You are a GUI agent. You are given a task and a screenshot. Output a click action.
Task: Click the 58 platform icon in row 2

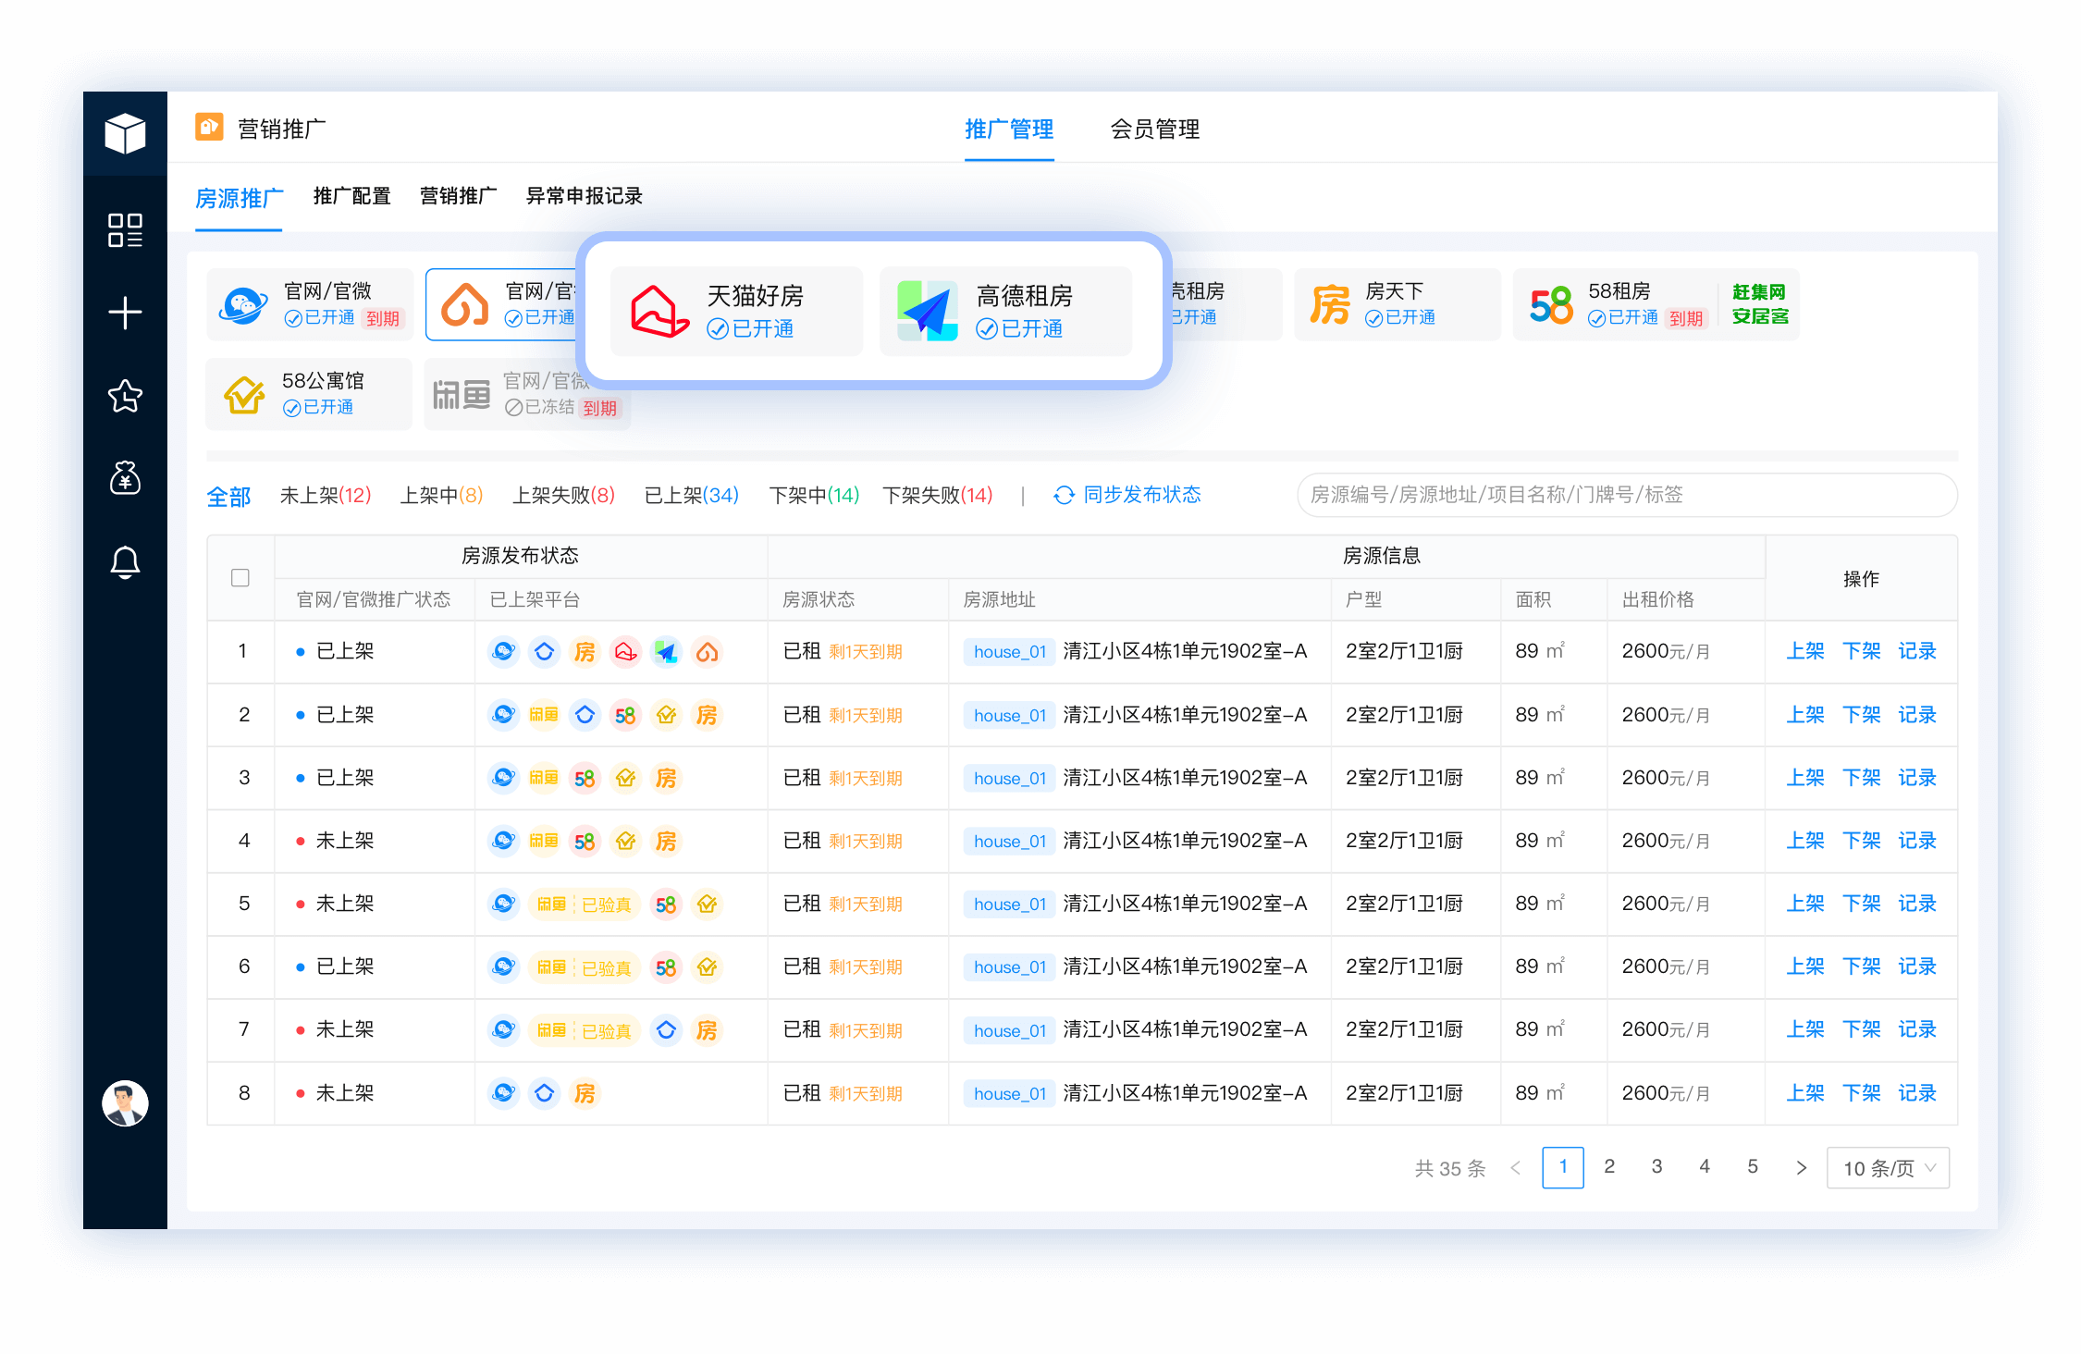tap(626, 715)
